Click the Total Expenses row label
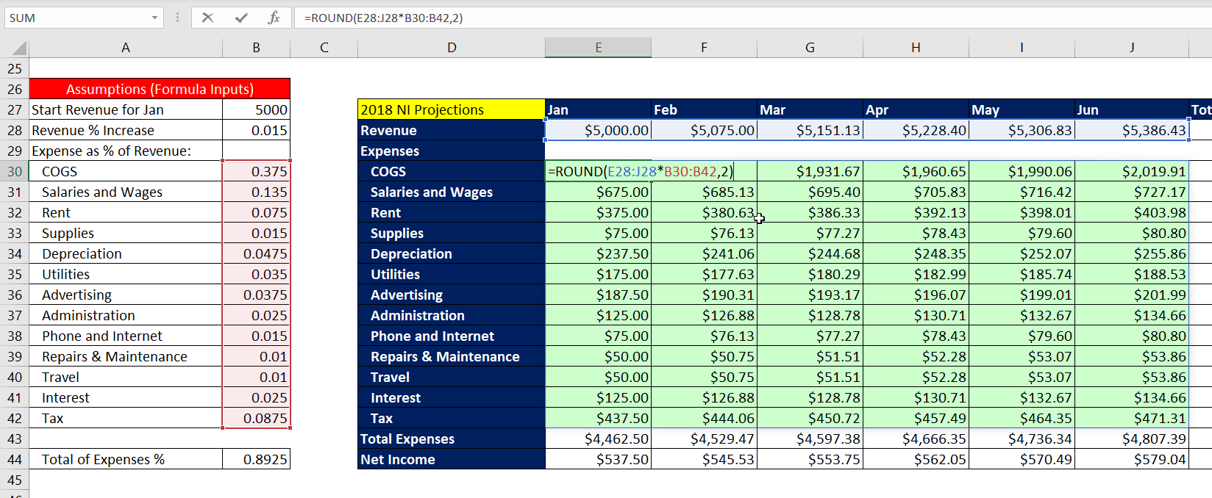 (x=452, y=439)
